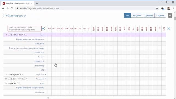Filter by Старшие classes

tap(160, 15)
